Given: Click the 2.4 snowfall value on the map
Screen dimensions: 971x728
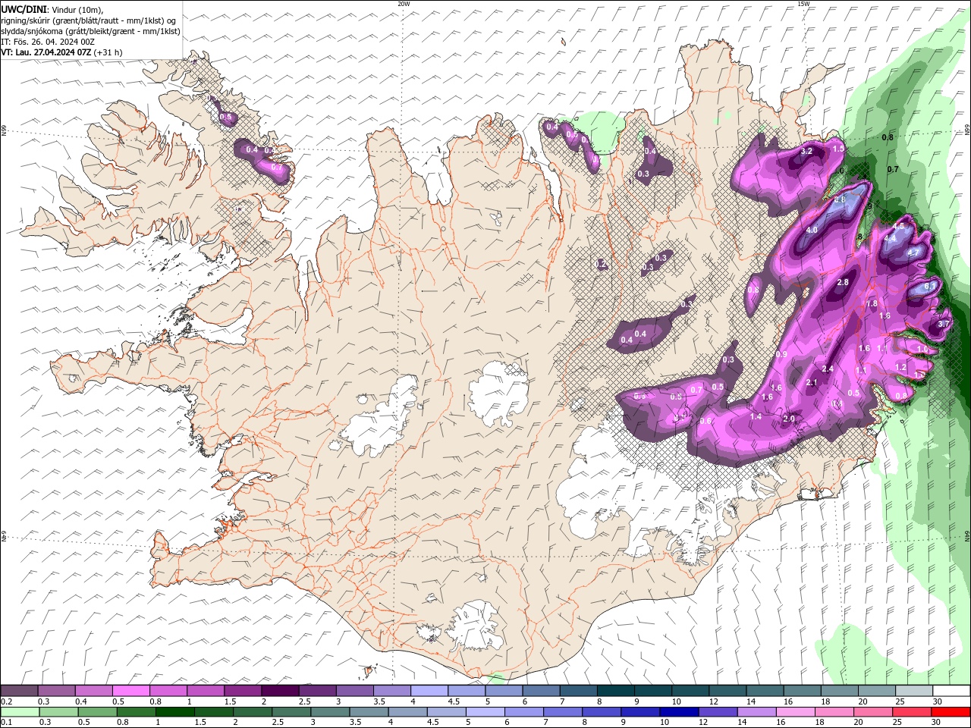Looking at the screenshot, I should click(828, 369).
